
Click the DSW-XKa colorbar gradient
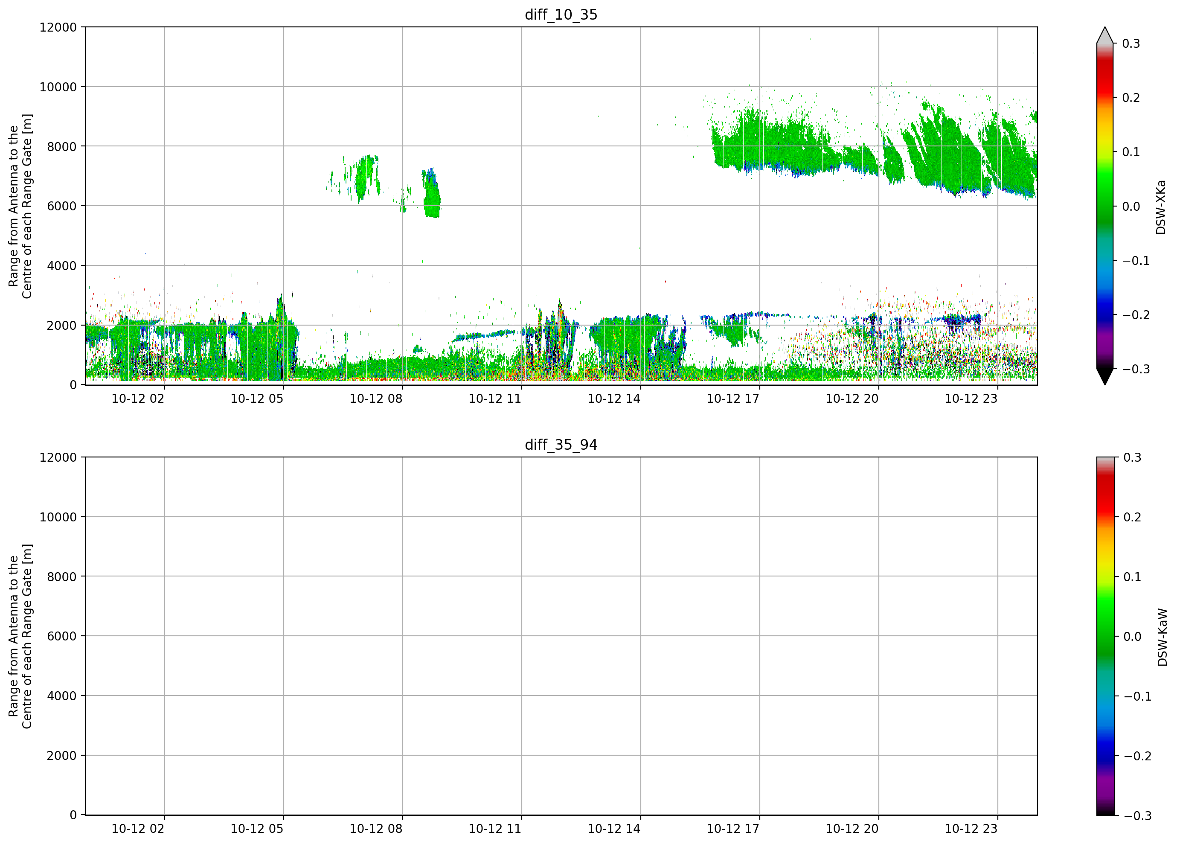point(1105,206)
